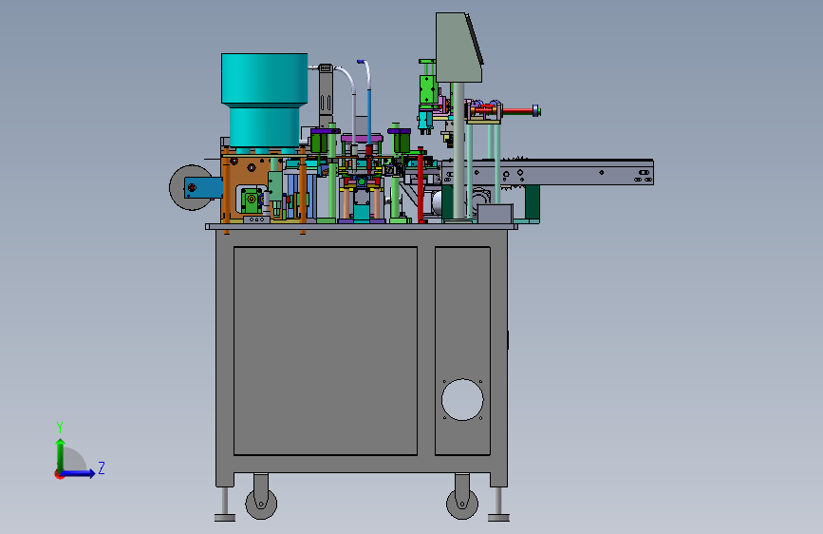The width and height of the screenshot is (823, 534).
Task: Select the green Y-axis arrow of the triad
Action: point(61,455)
